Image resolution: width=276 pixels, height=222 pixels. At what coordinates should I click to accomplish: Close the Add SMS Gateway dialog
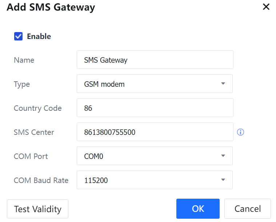[x=266, y=7]
